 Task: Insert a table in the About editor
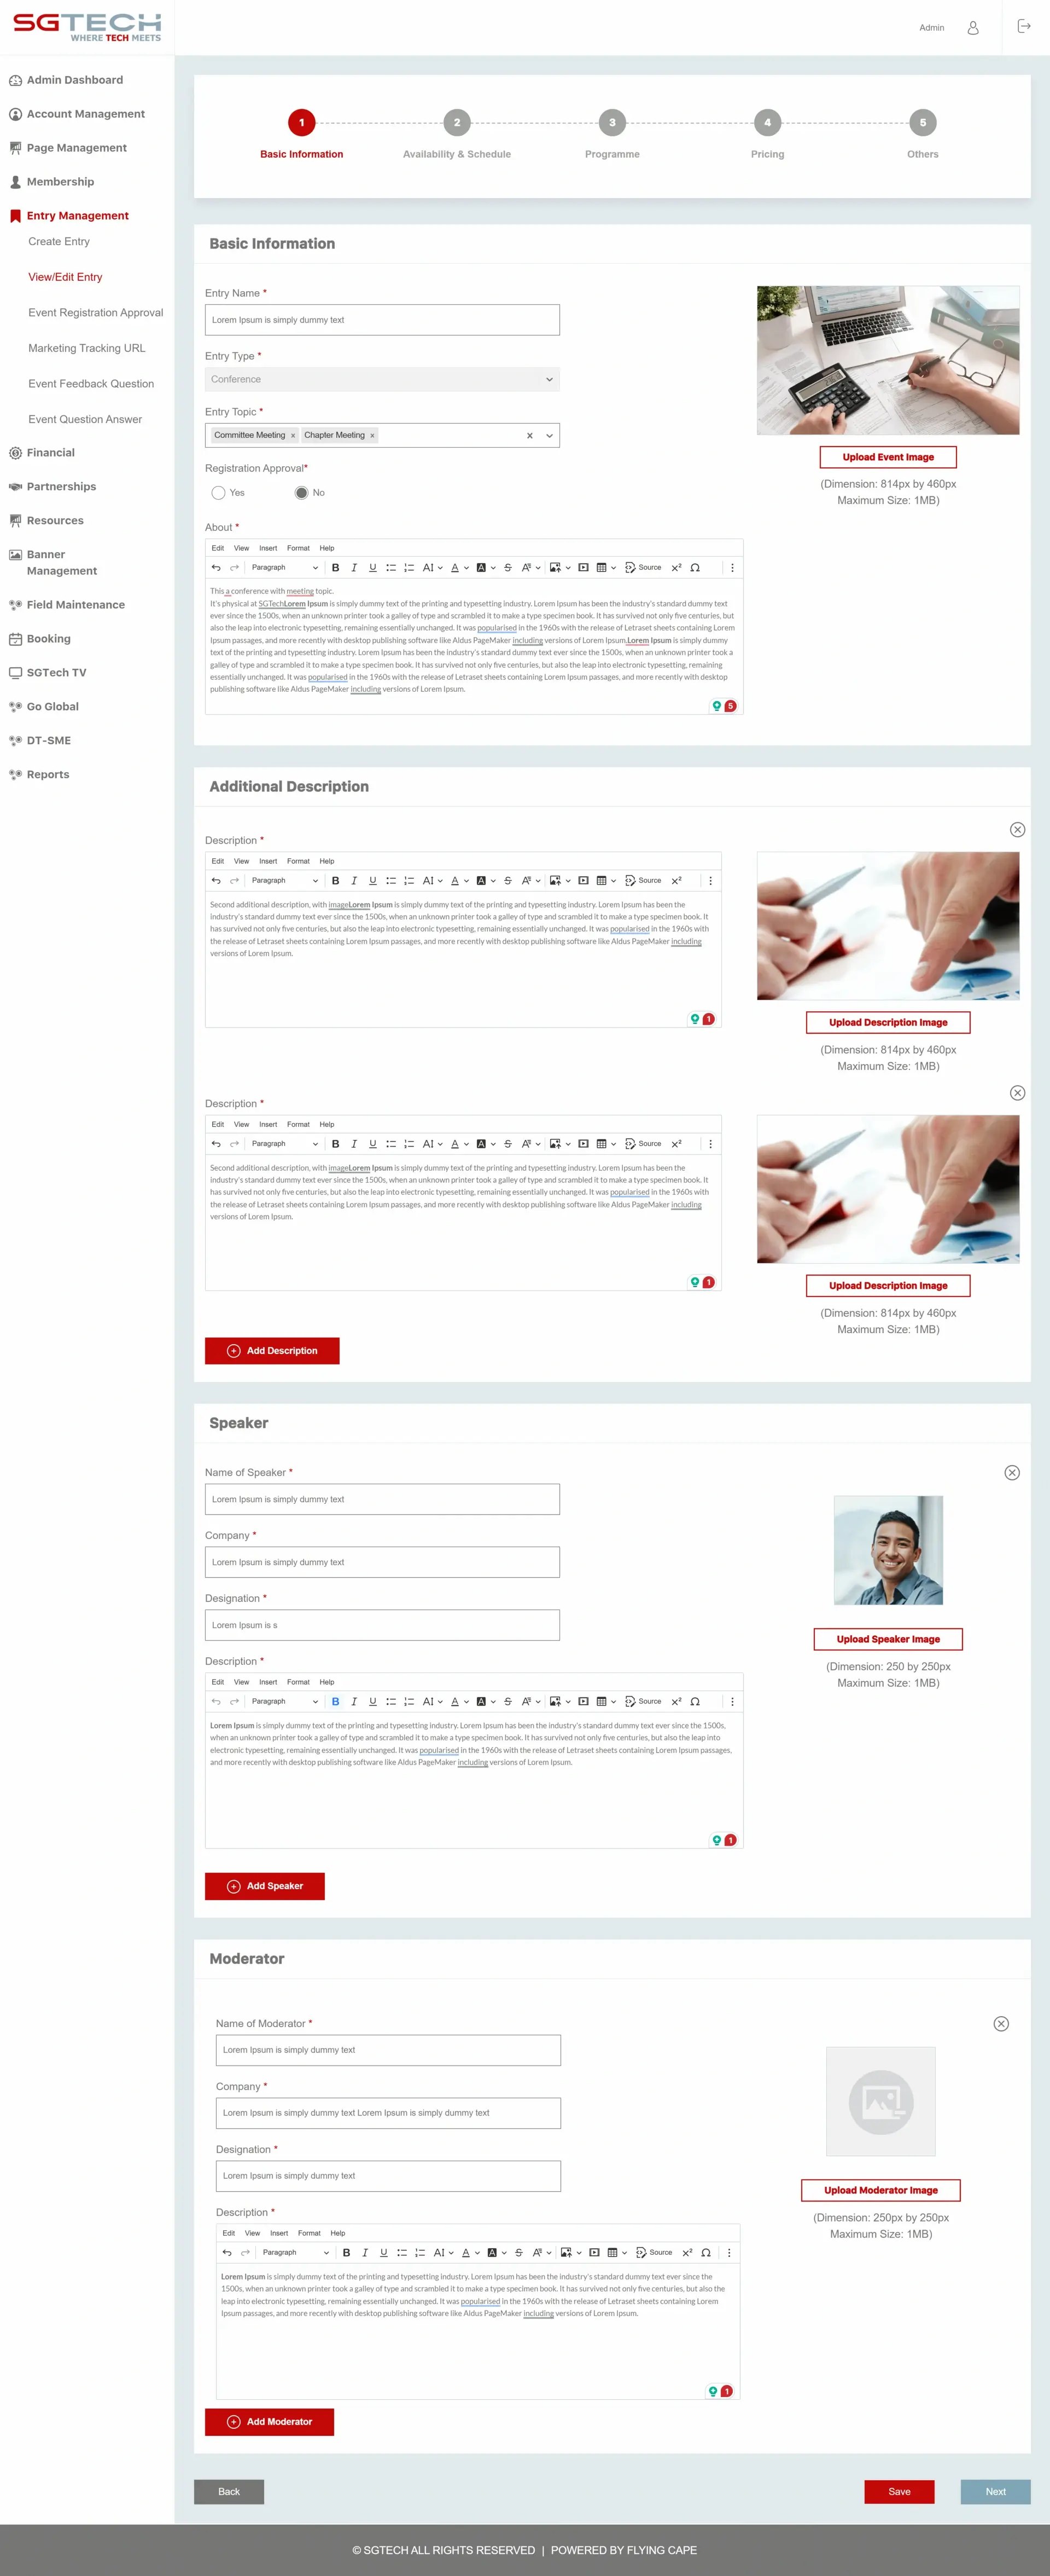603,567
